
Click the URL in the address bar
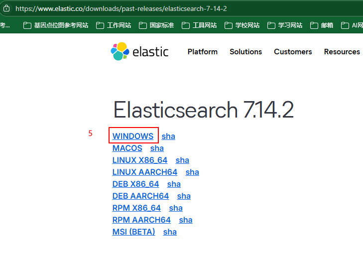coord(121,9)
